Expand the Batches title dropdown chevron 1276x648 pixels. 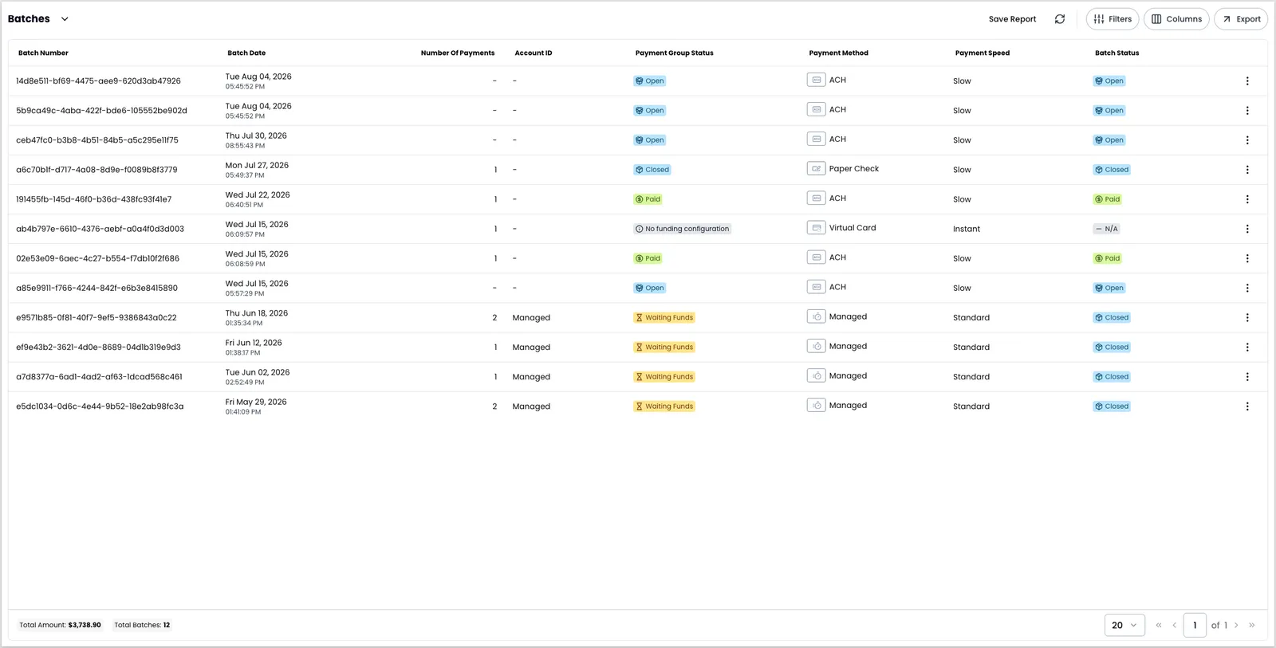tap(65, 19)
